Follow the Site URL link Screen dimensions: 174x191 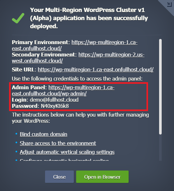[x=96, y=70]
